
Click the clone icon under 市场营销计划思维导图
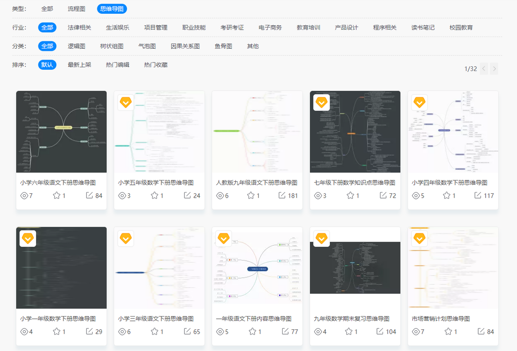point(481,332)
